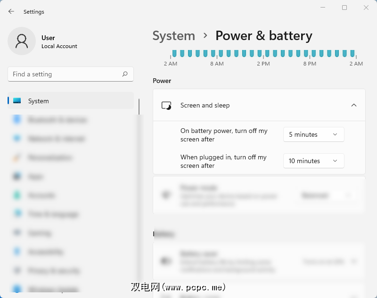Click the sidebar scrollbar
Image resolution: width=377 pixels, height=298 pixels.
[x=139, y=107]
